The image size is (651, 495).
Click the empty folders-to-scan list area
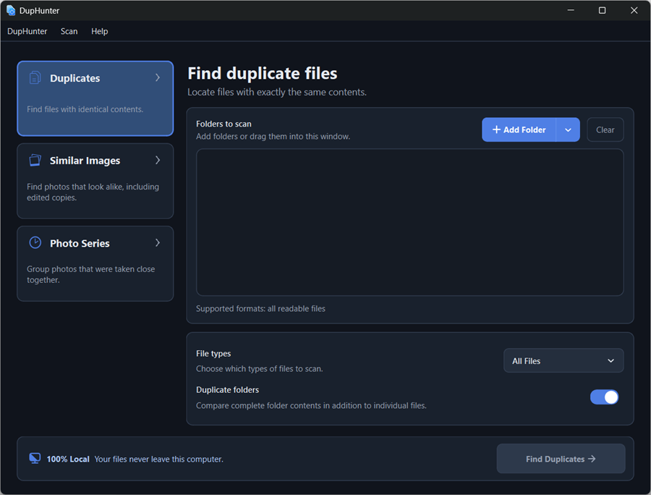[x=410, y=222]
